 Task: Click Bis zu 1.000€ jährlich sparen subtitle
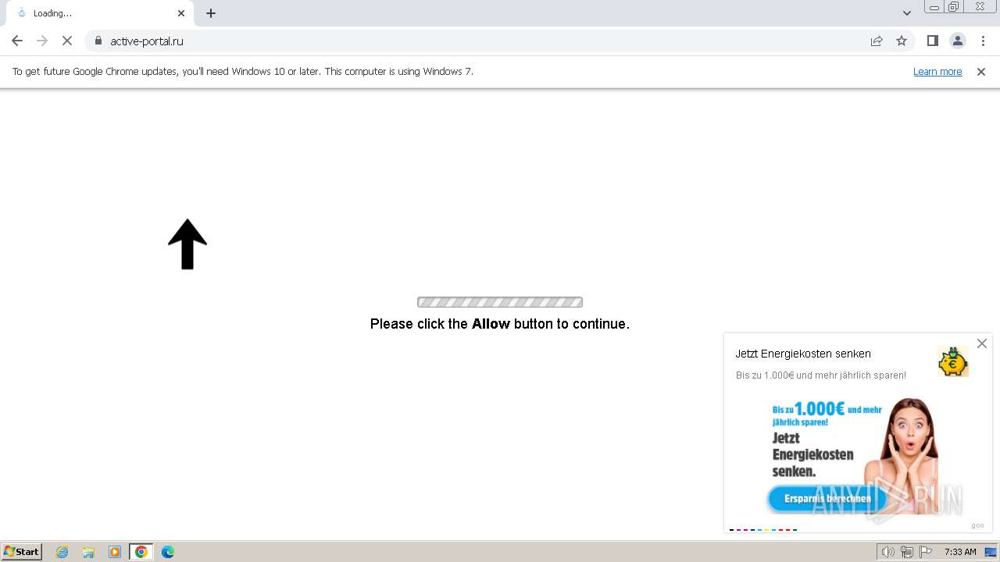[x=821, y=375]
